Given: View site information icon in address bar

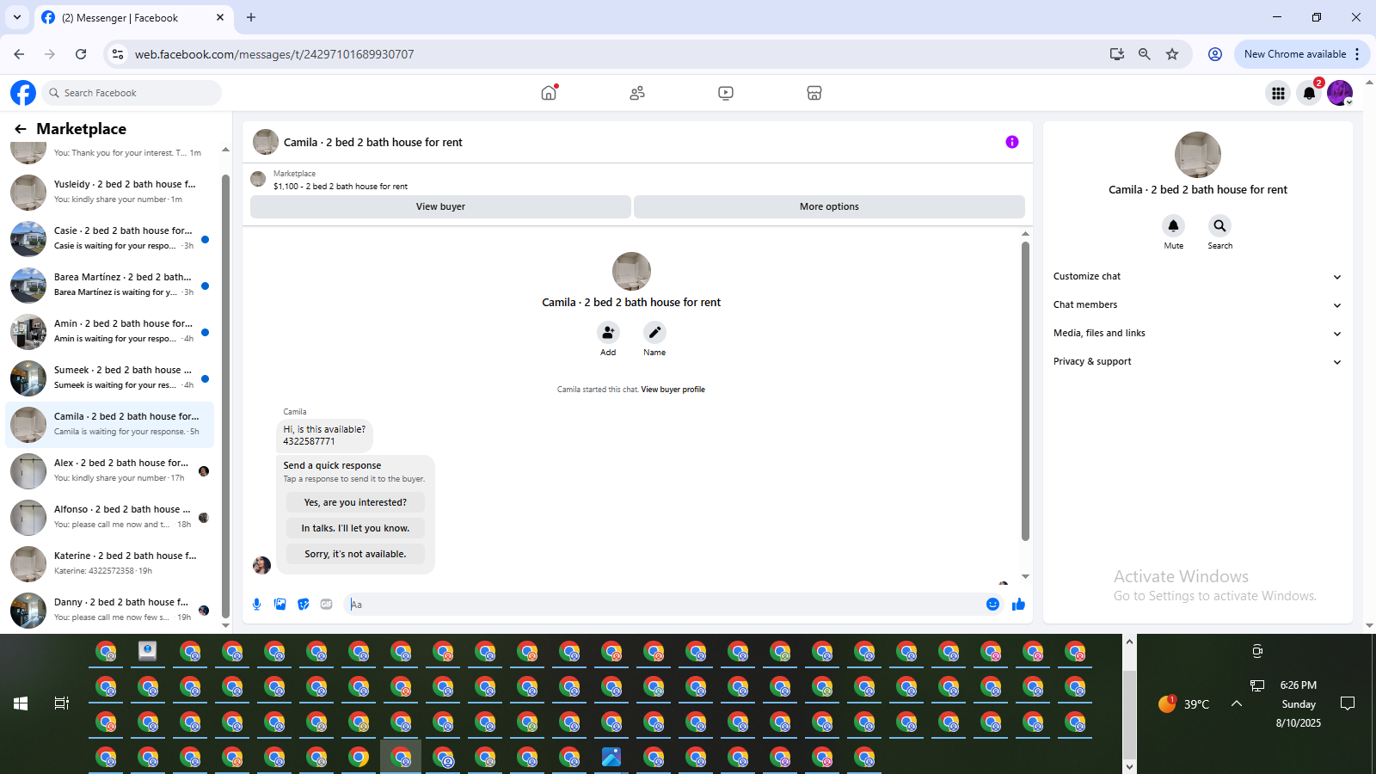Looking at the screenshot, I should [x=118, y=54].
